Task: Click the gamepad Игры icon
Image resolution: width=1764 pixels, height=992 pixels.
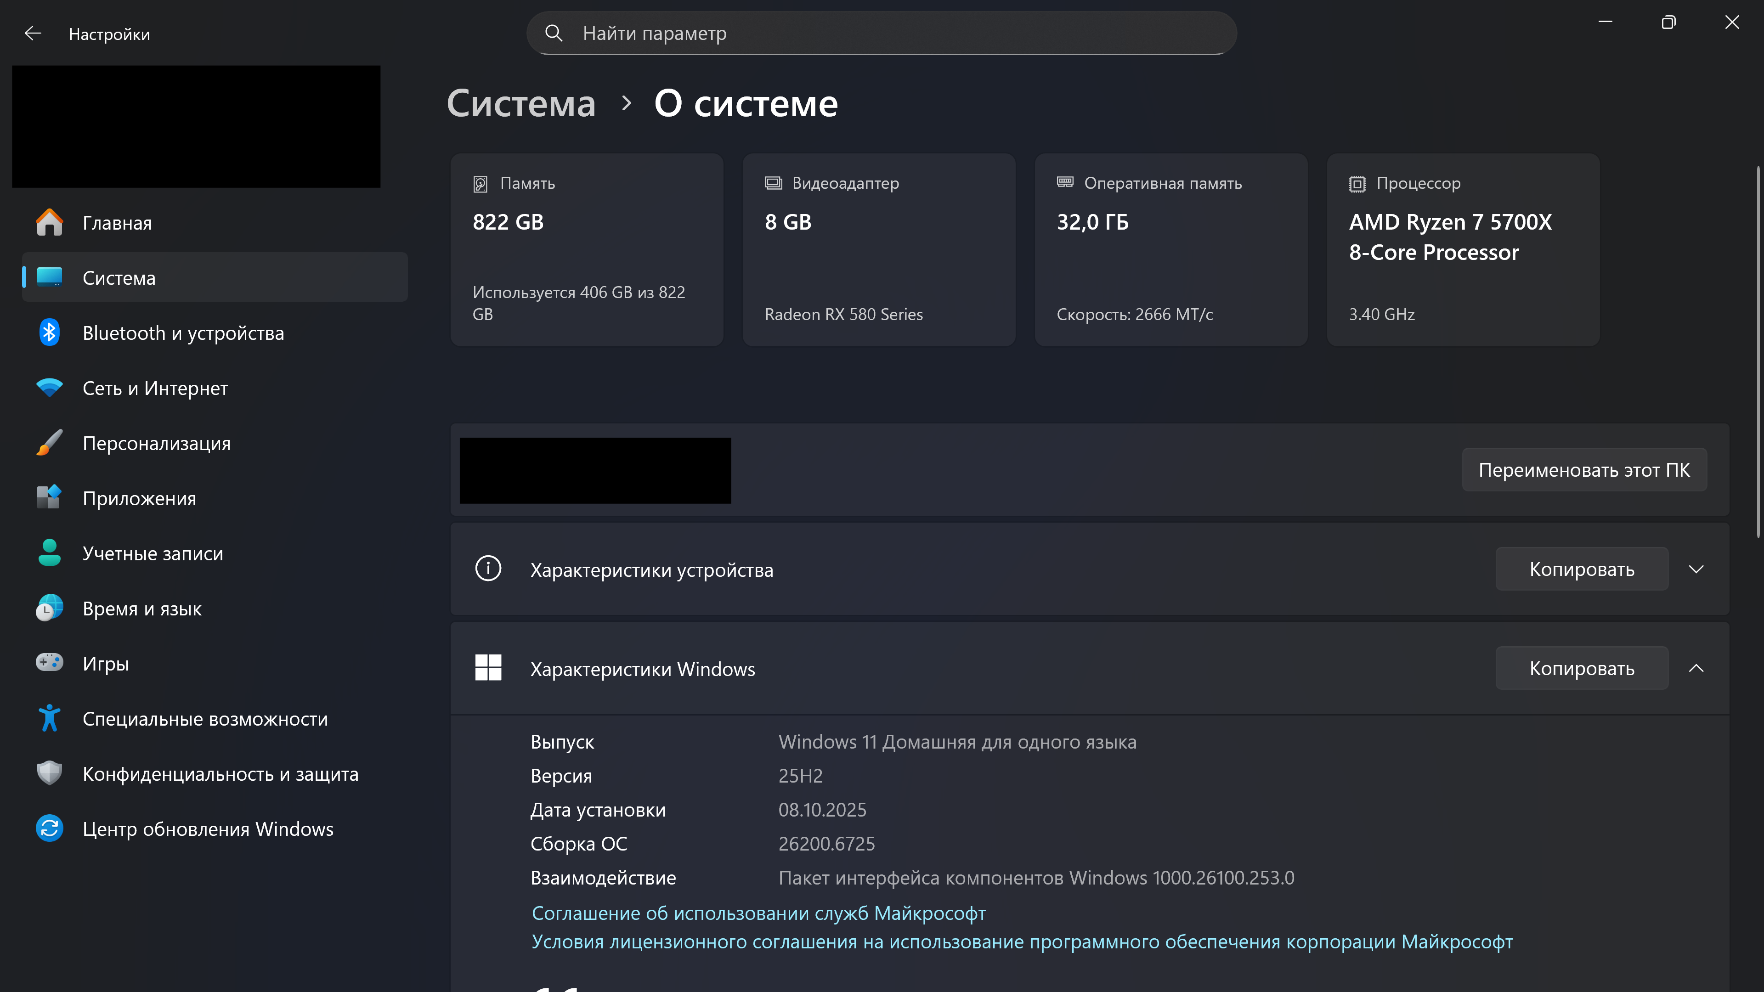Action: tap(49, 663)
